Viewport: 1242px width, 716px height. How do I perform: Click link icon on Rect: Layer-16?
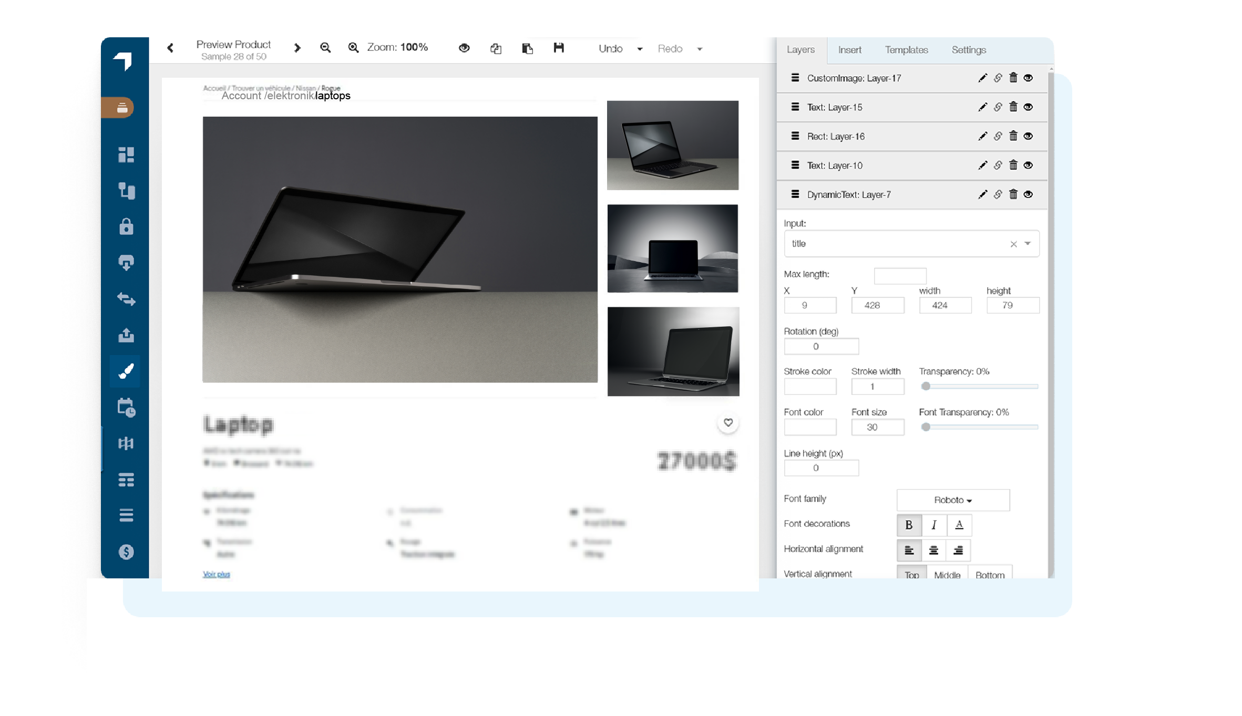(x=998, y=137)
